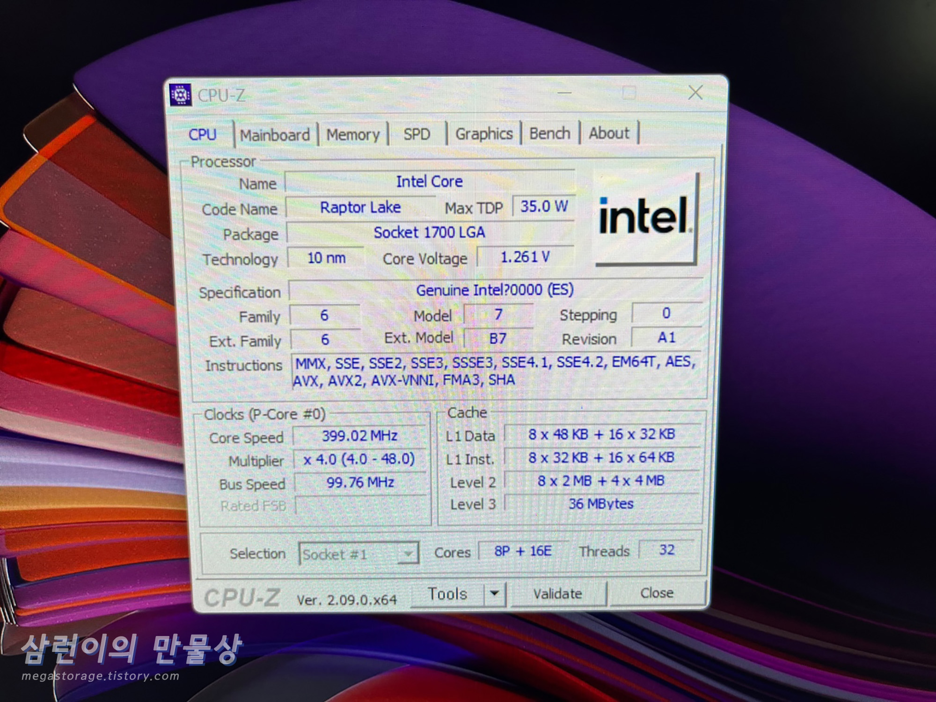Image resolution: width=936 pixels, height=702 pixels.
Task: Click the disabled maximize window button
Action: click(x=629, y=93)
